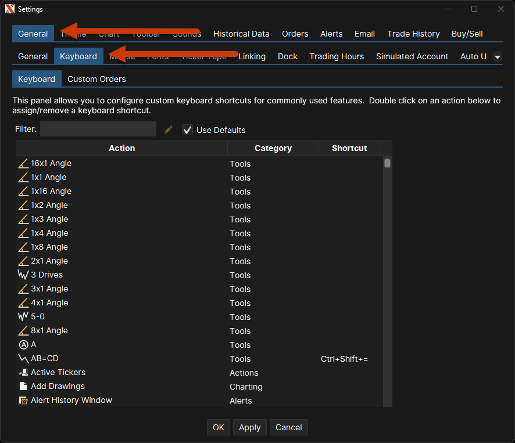The image size is (515, 443).
Task: Toggle the Use Defaults checkbox
Action: [x=187, y=129]
